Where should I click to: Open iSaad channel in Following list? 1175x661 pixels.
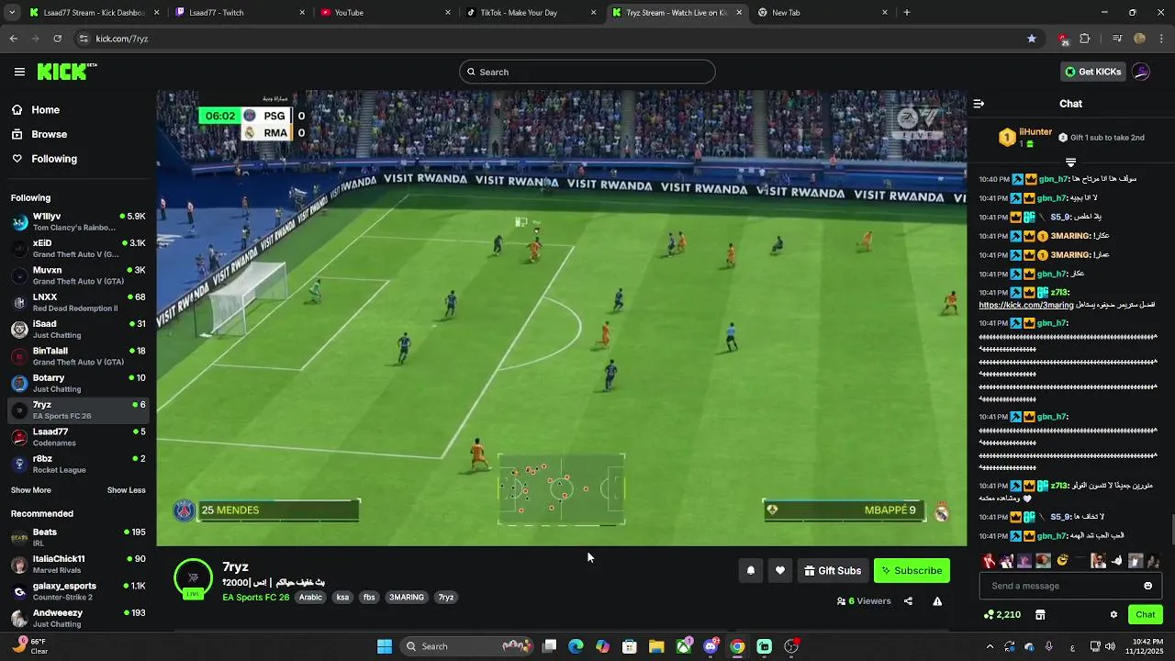pyautogui.click(x=78, y=329)
